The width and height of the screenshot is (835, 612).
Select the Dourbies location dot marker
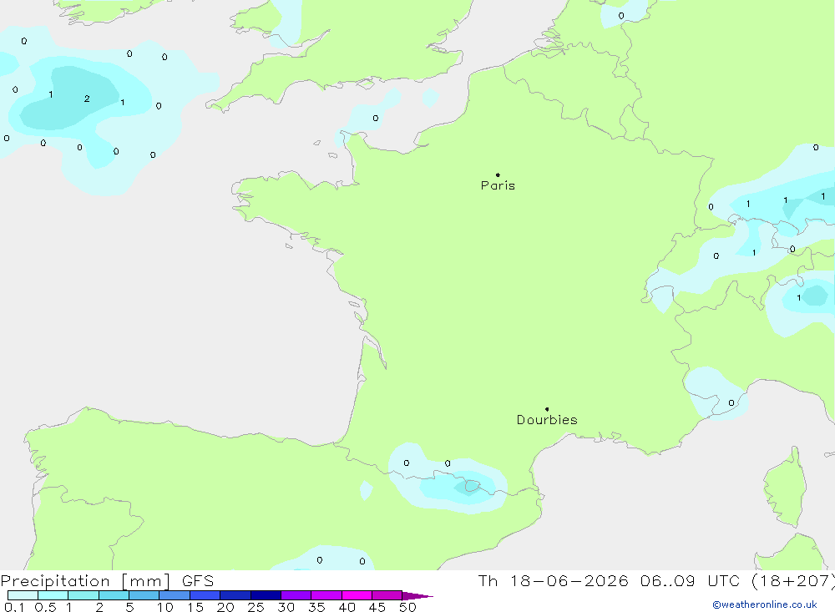click(x=547, y=409)
